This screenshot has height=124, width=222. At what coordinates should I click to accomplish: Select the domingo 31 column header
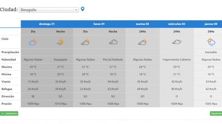pyautogui.click(x=47, y=24)
